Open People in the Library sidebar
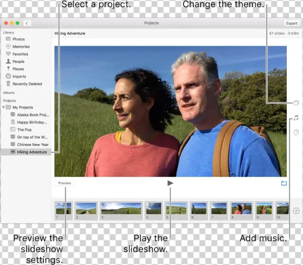 point(18,62)
